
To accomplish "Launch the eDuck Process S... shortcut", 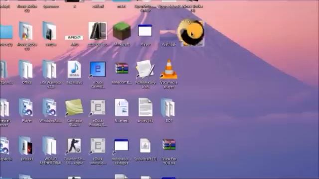I will click(98, 107).
